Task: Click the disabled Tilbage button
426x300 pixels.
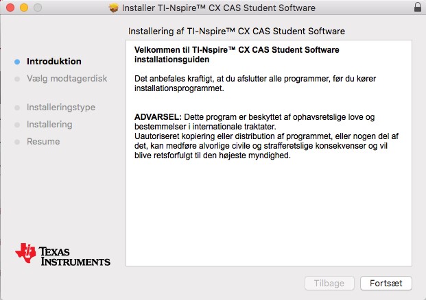Action: [329, 283]
